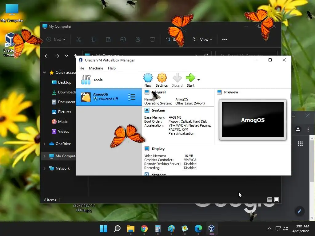Viewport: 315px width, 236px height.
Task: Select the AmogOS virtual machine entry
Action: pyautogui.click(x=109, y=97)
